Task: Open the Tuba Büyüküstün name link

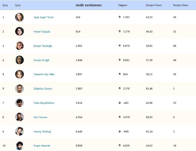Action: [44, 103]
